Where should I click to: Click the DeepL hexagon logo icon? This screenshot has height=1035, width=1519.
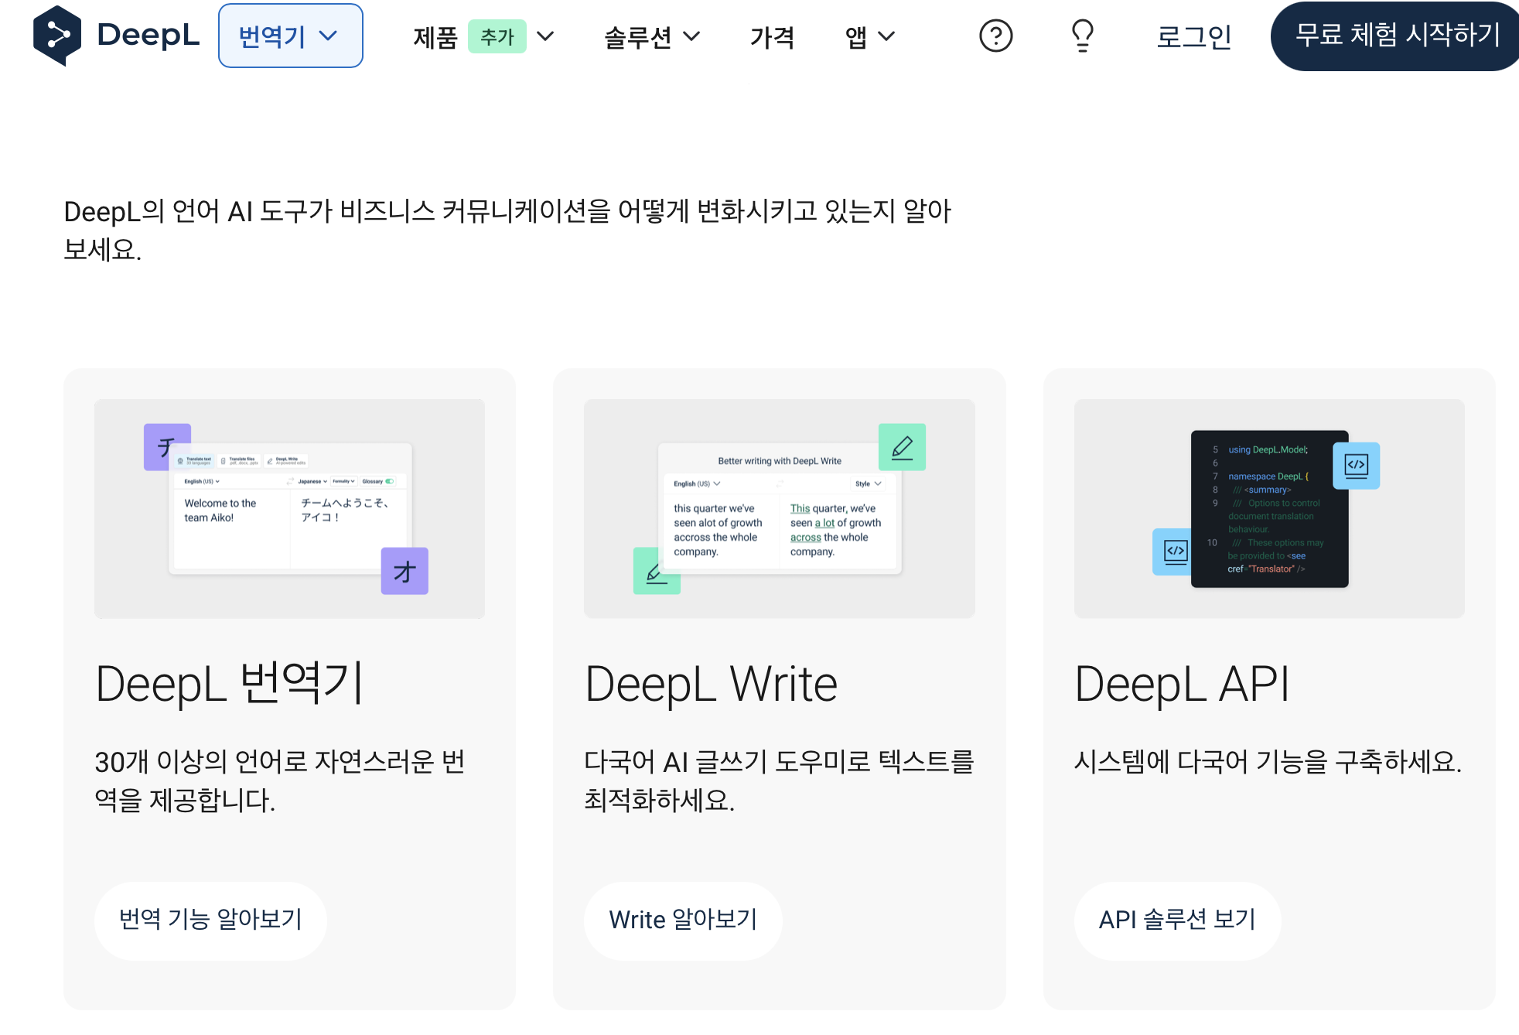tap(56, 36)
